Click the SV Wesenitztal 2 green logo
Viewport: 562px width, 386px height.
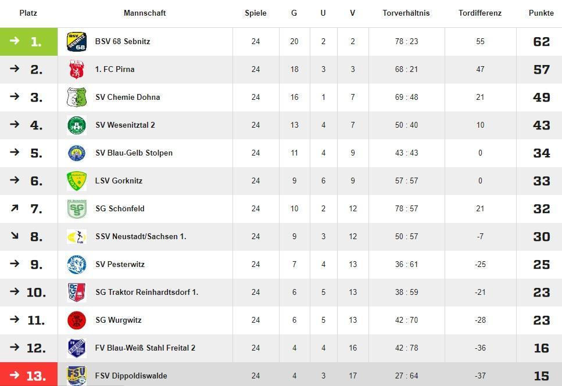pyautogui.click(x=76, y=125)
